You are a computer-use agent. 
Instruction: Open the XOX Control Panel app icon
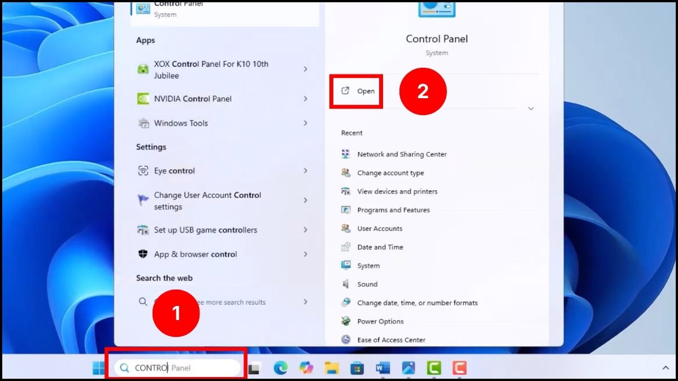143,69
